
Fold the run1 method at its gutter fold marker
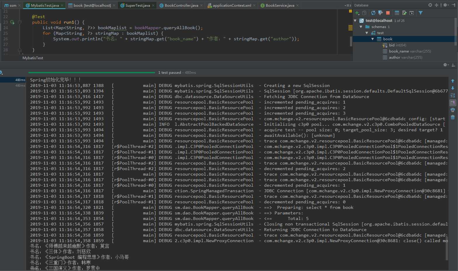point(20,22)
